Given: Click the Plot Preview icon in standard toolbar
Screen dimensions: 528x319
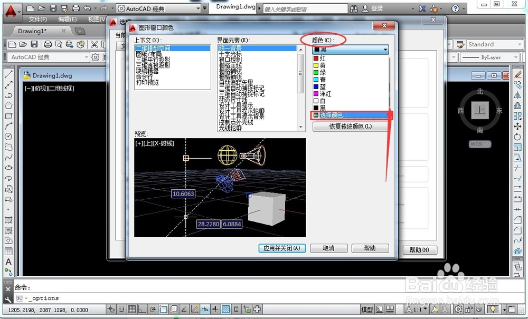Looking at the screenshot, I should pyautogui.click(x=59, y=44).
